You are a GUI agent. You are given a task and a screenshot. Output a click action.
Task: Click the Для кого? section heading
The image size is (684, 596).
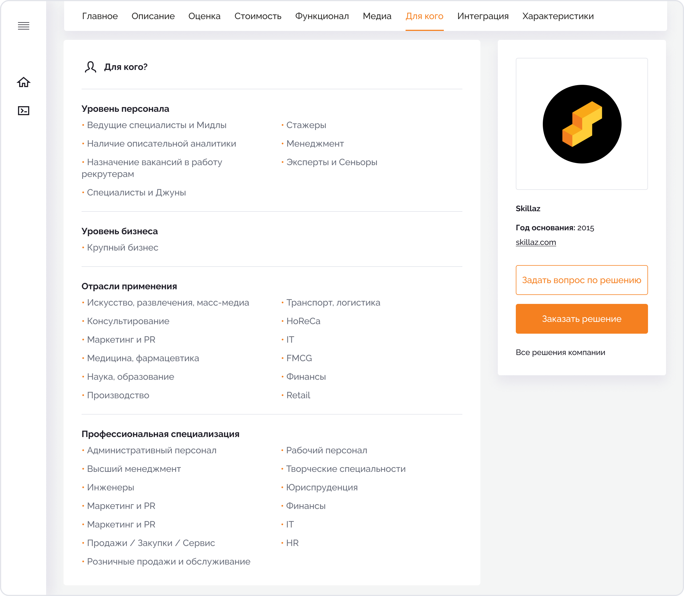[x=126, y=67]
